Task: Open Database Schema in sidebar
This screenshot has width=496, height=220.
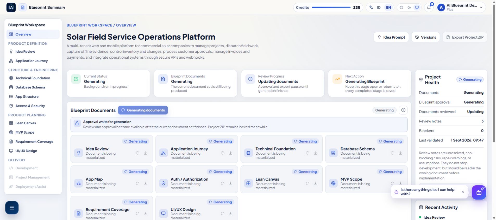Action: click(33, 87)
